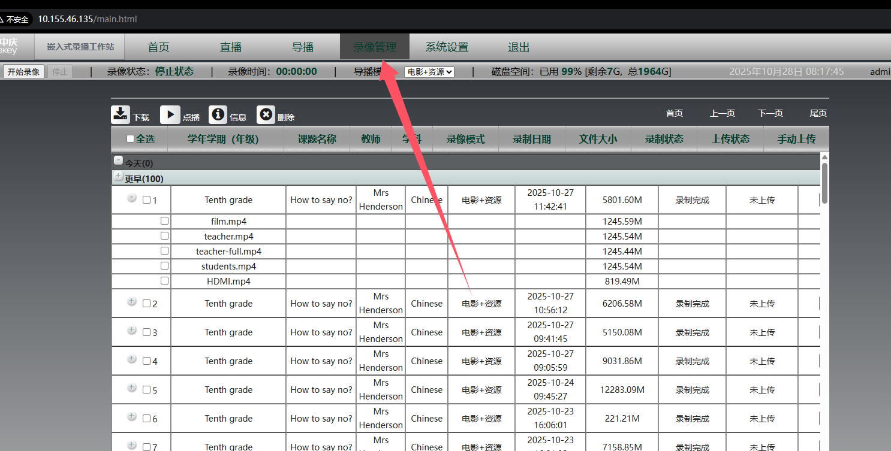The image size is (891, 451).
Task: Open the Info (信息) icon
Action: 218,114
